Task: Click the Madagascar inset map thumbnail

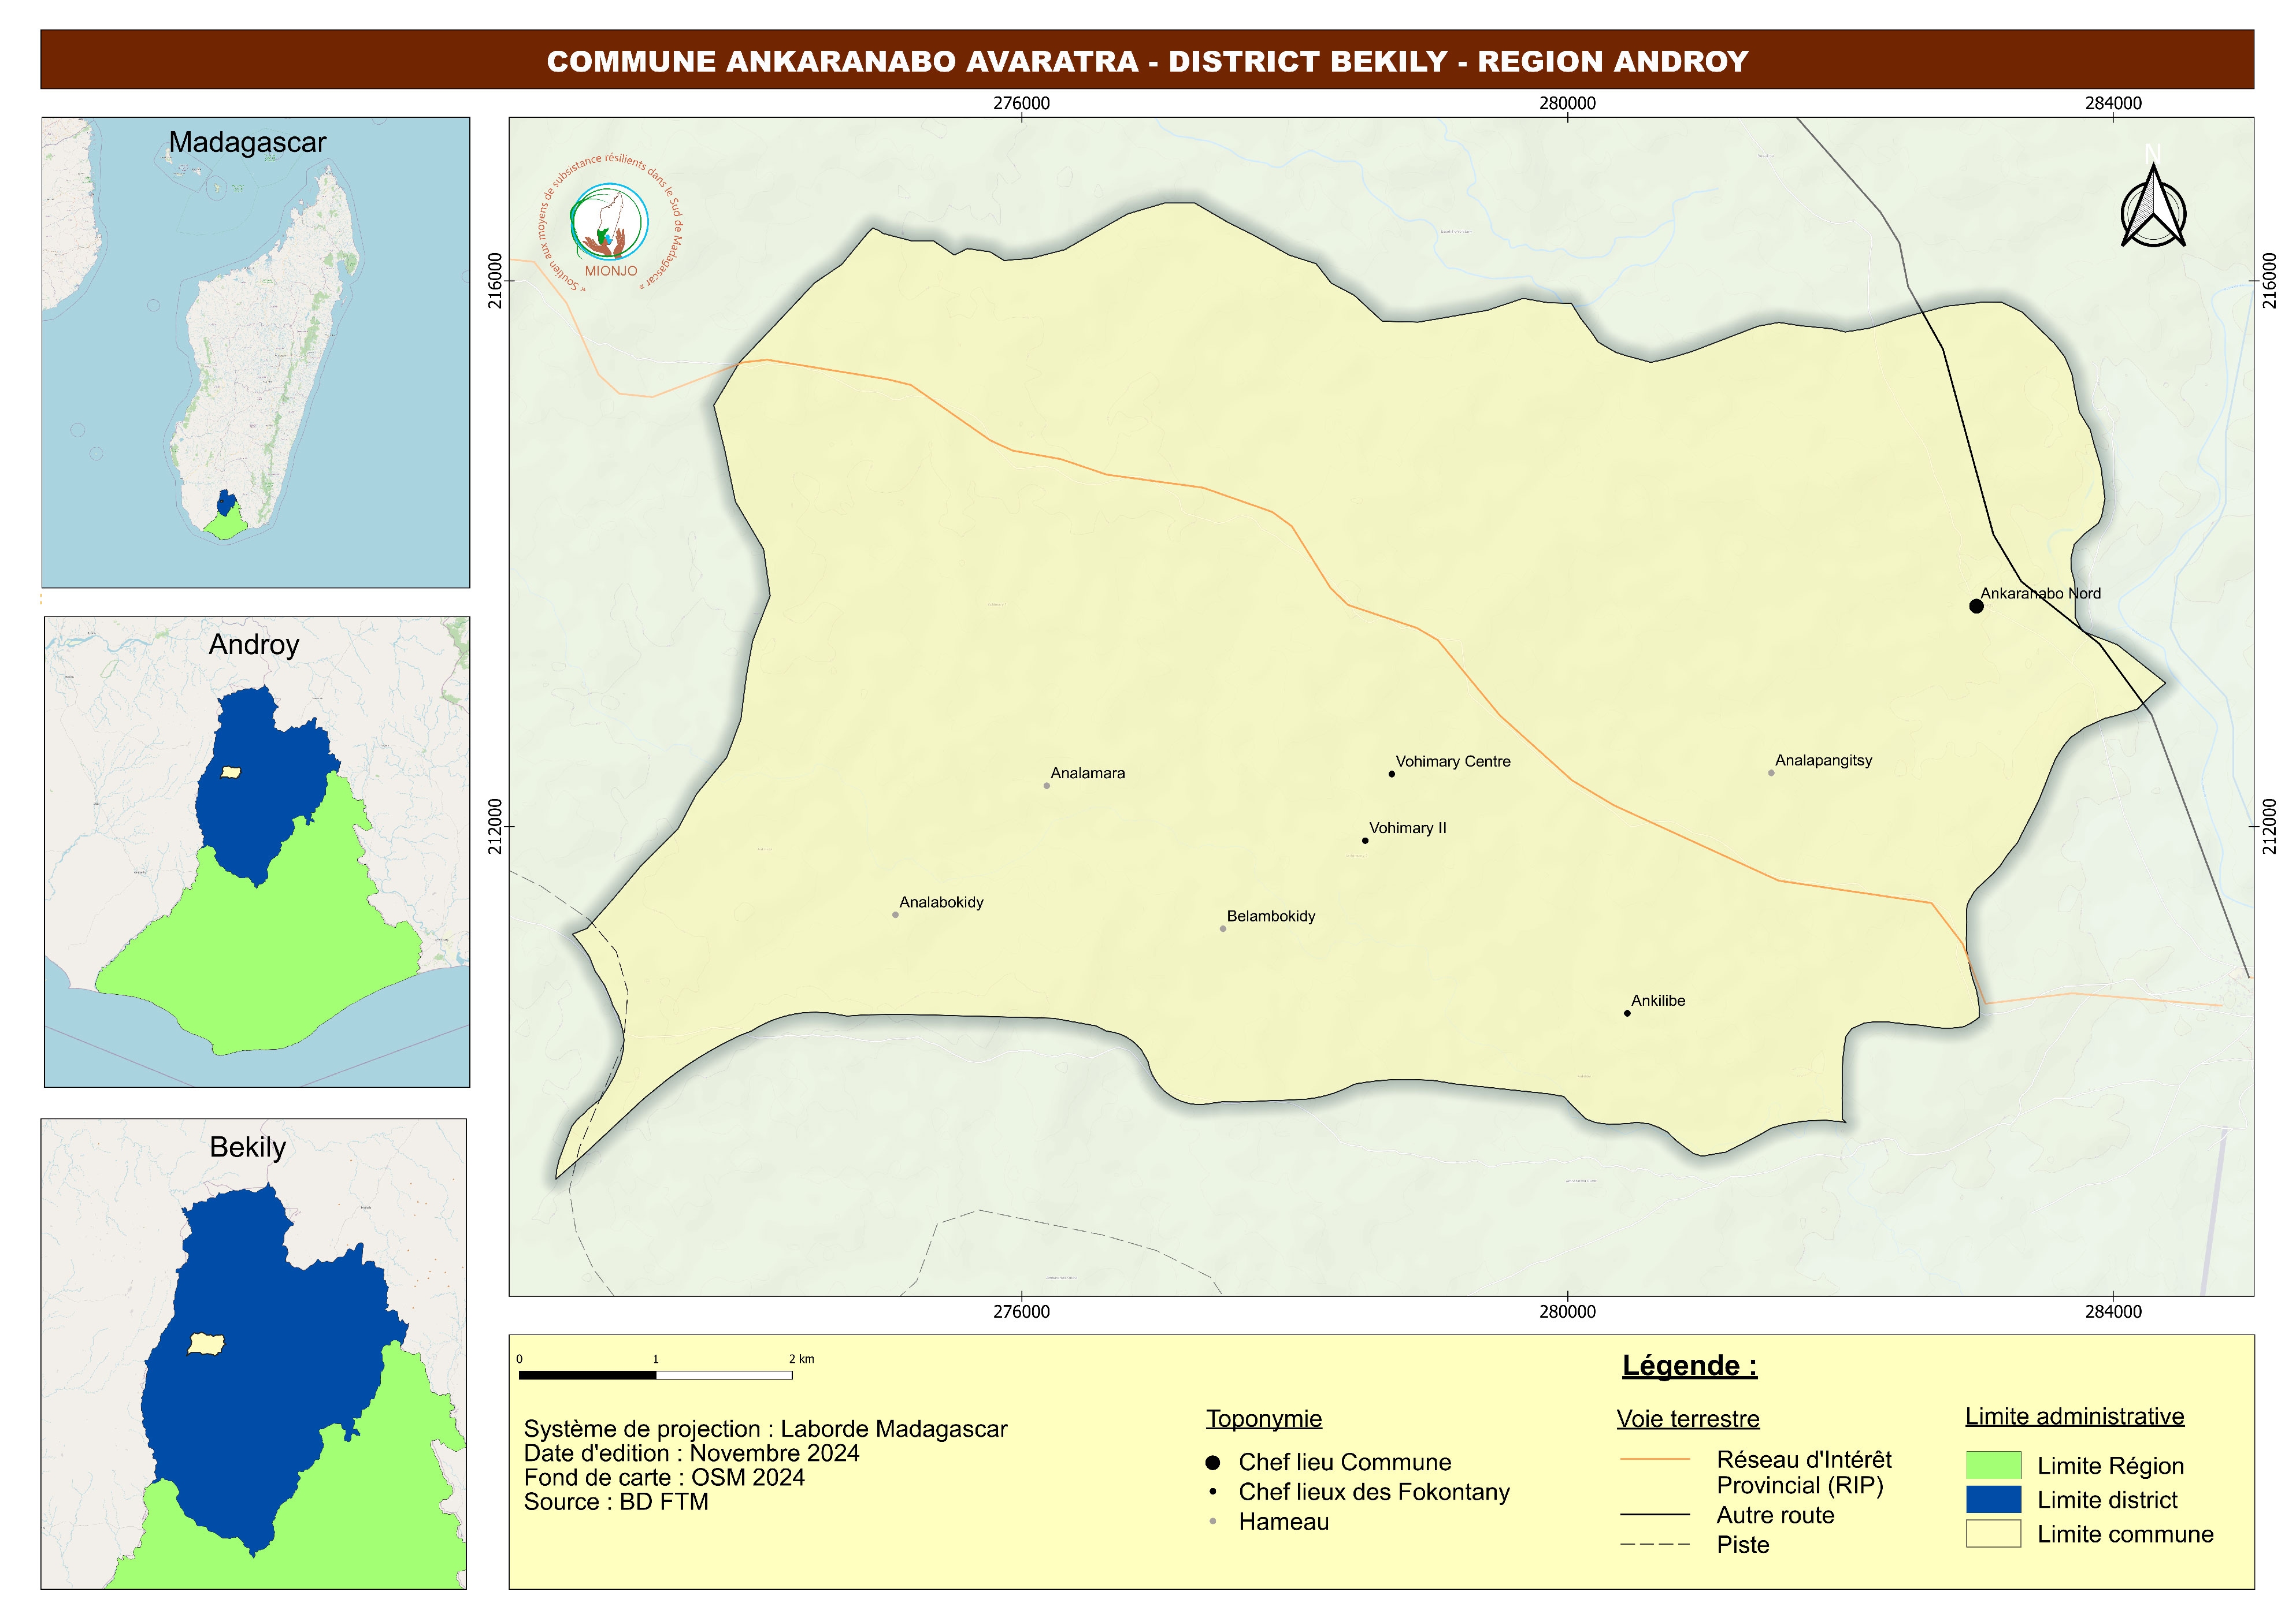Action: (255, 352)
